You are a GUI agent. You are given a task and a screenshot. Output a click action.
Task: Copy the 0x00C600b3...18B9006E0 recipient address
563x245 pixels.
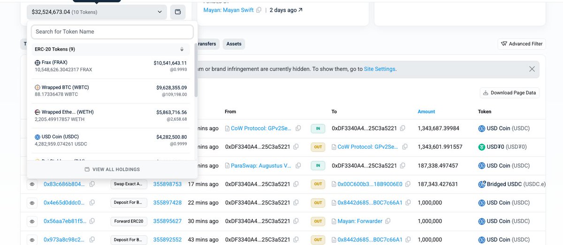coord(408,184)
